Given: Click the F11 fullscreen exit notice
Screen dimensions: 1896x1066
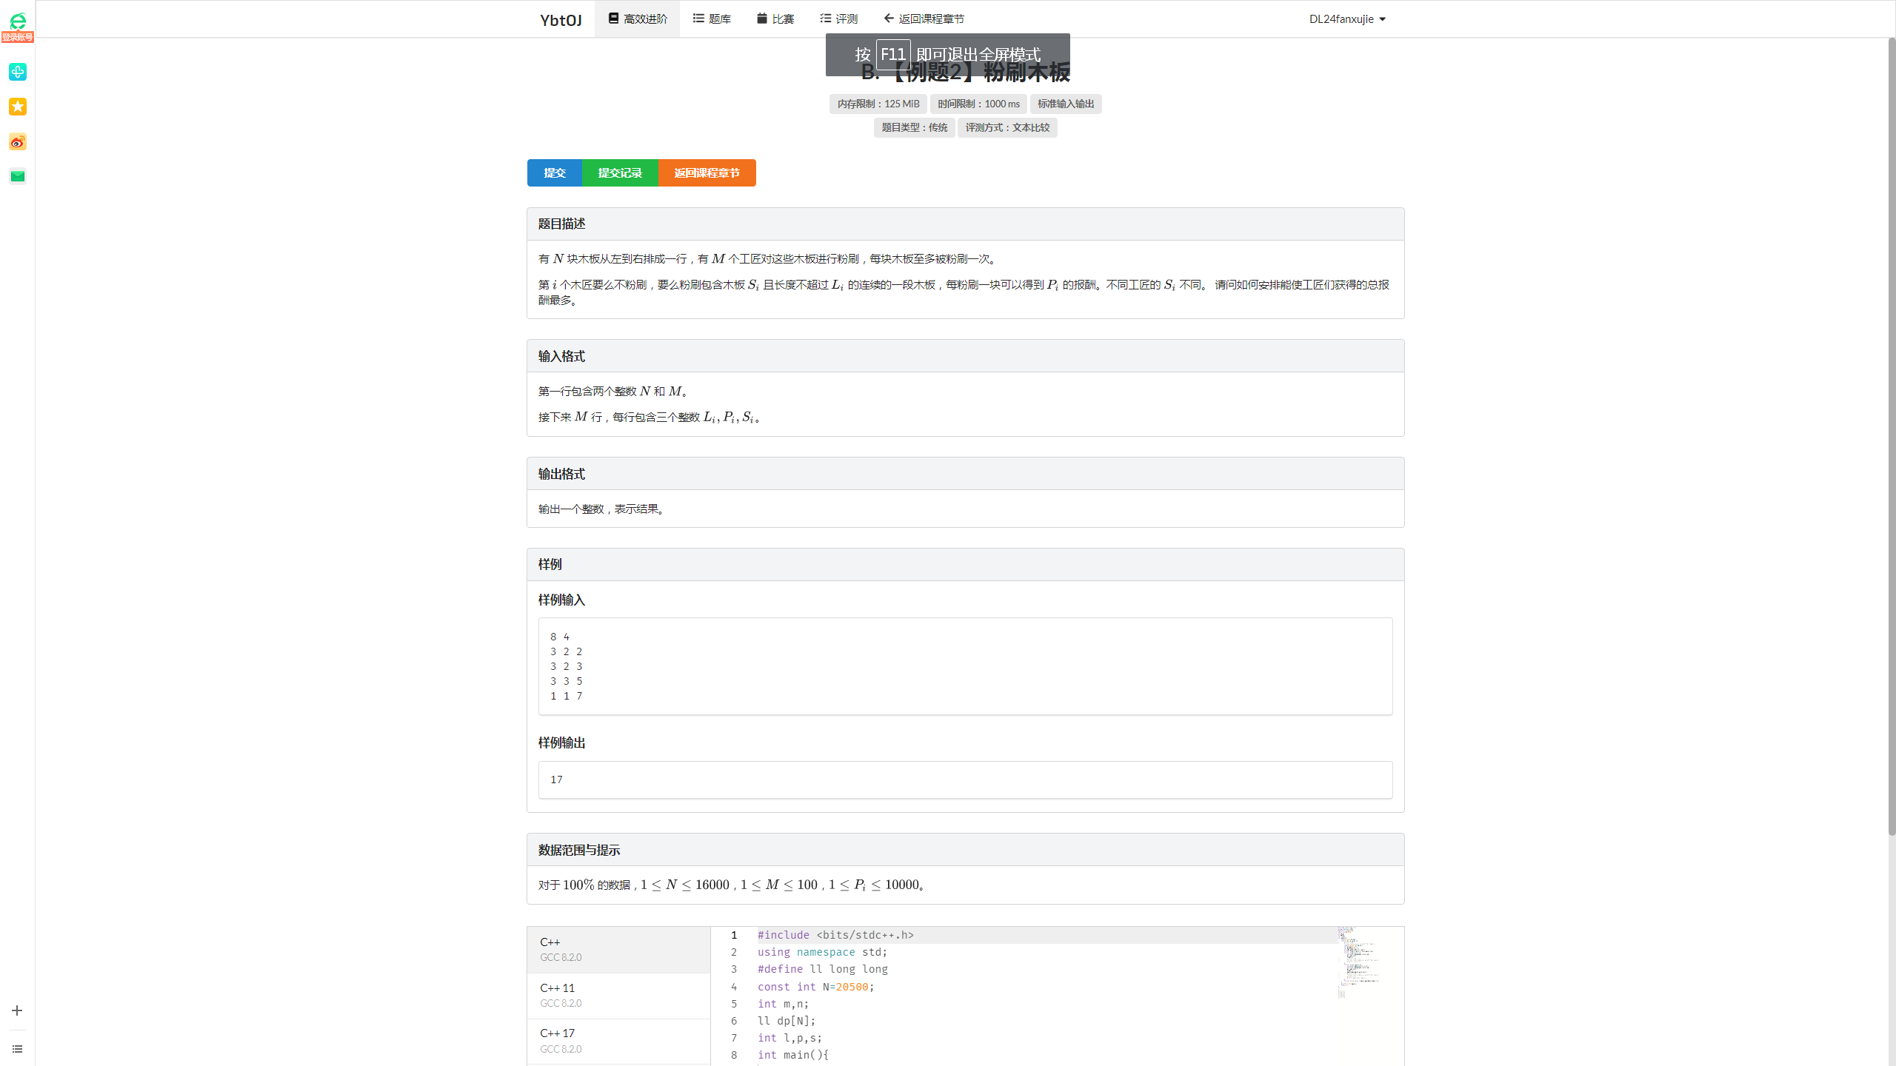Looking at the screenshot, I should click(x=947, y=54).
